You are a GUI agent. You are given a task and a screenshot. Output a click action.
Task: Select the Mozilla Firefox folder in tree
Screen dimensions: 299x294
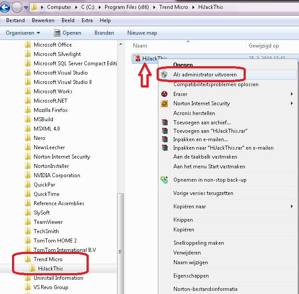(x=51, y=110)
